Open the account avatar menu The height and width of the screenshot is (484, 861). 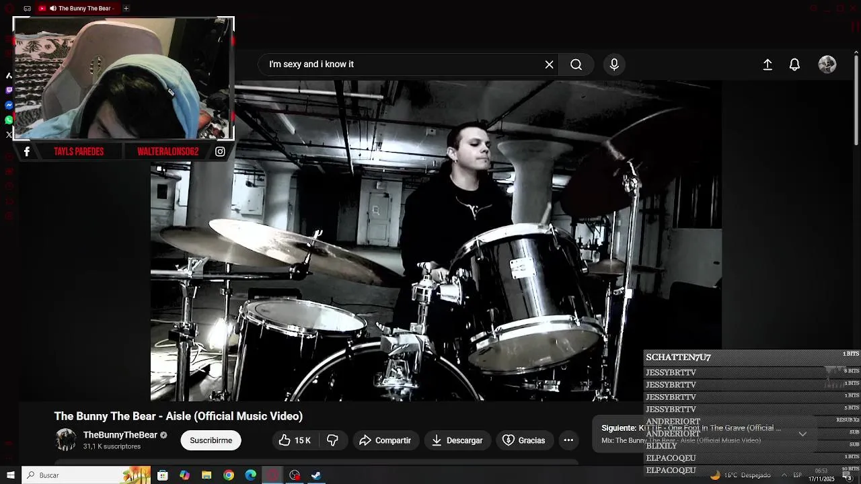click(x=827, y=65)
